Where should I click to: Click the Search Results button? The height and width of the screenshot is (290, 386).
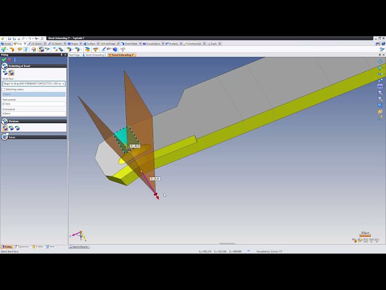tap(79, 246)
